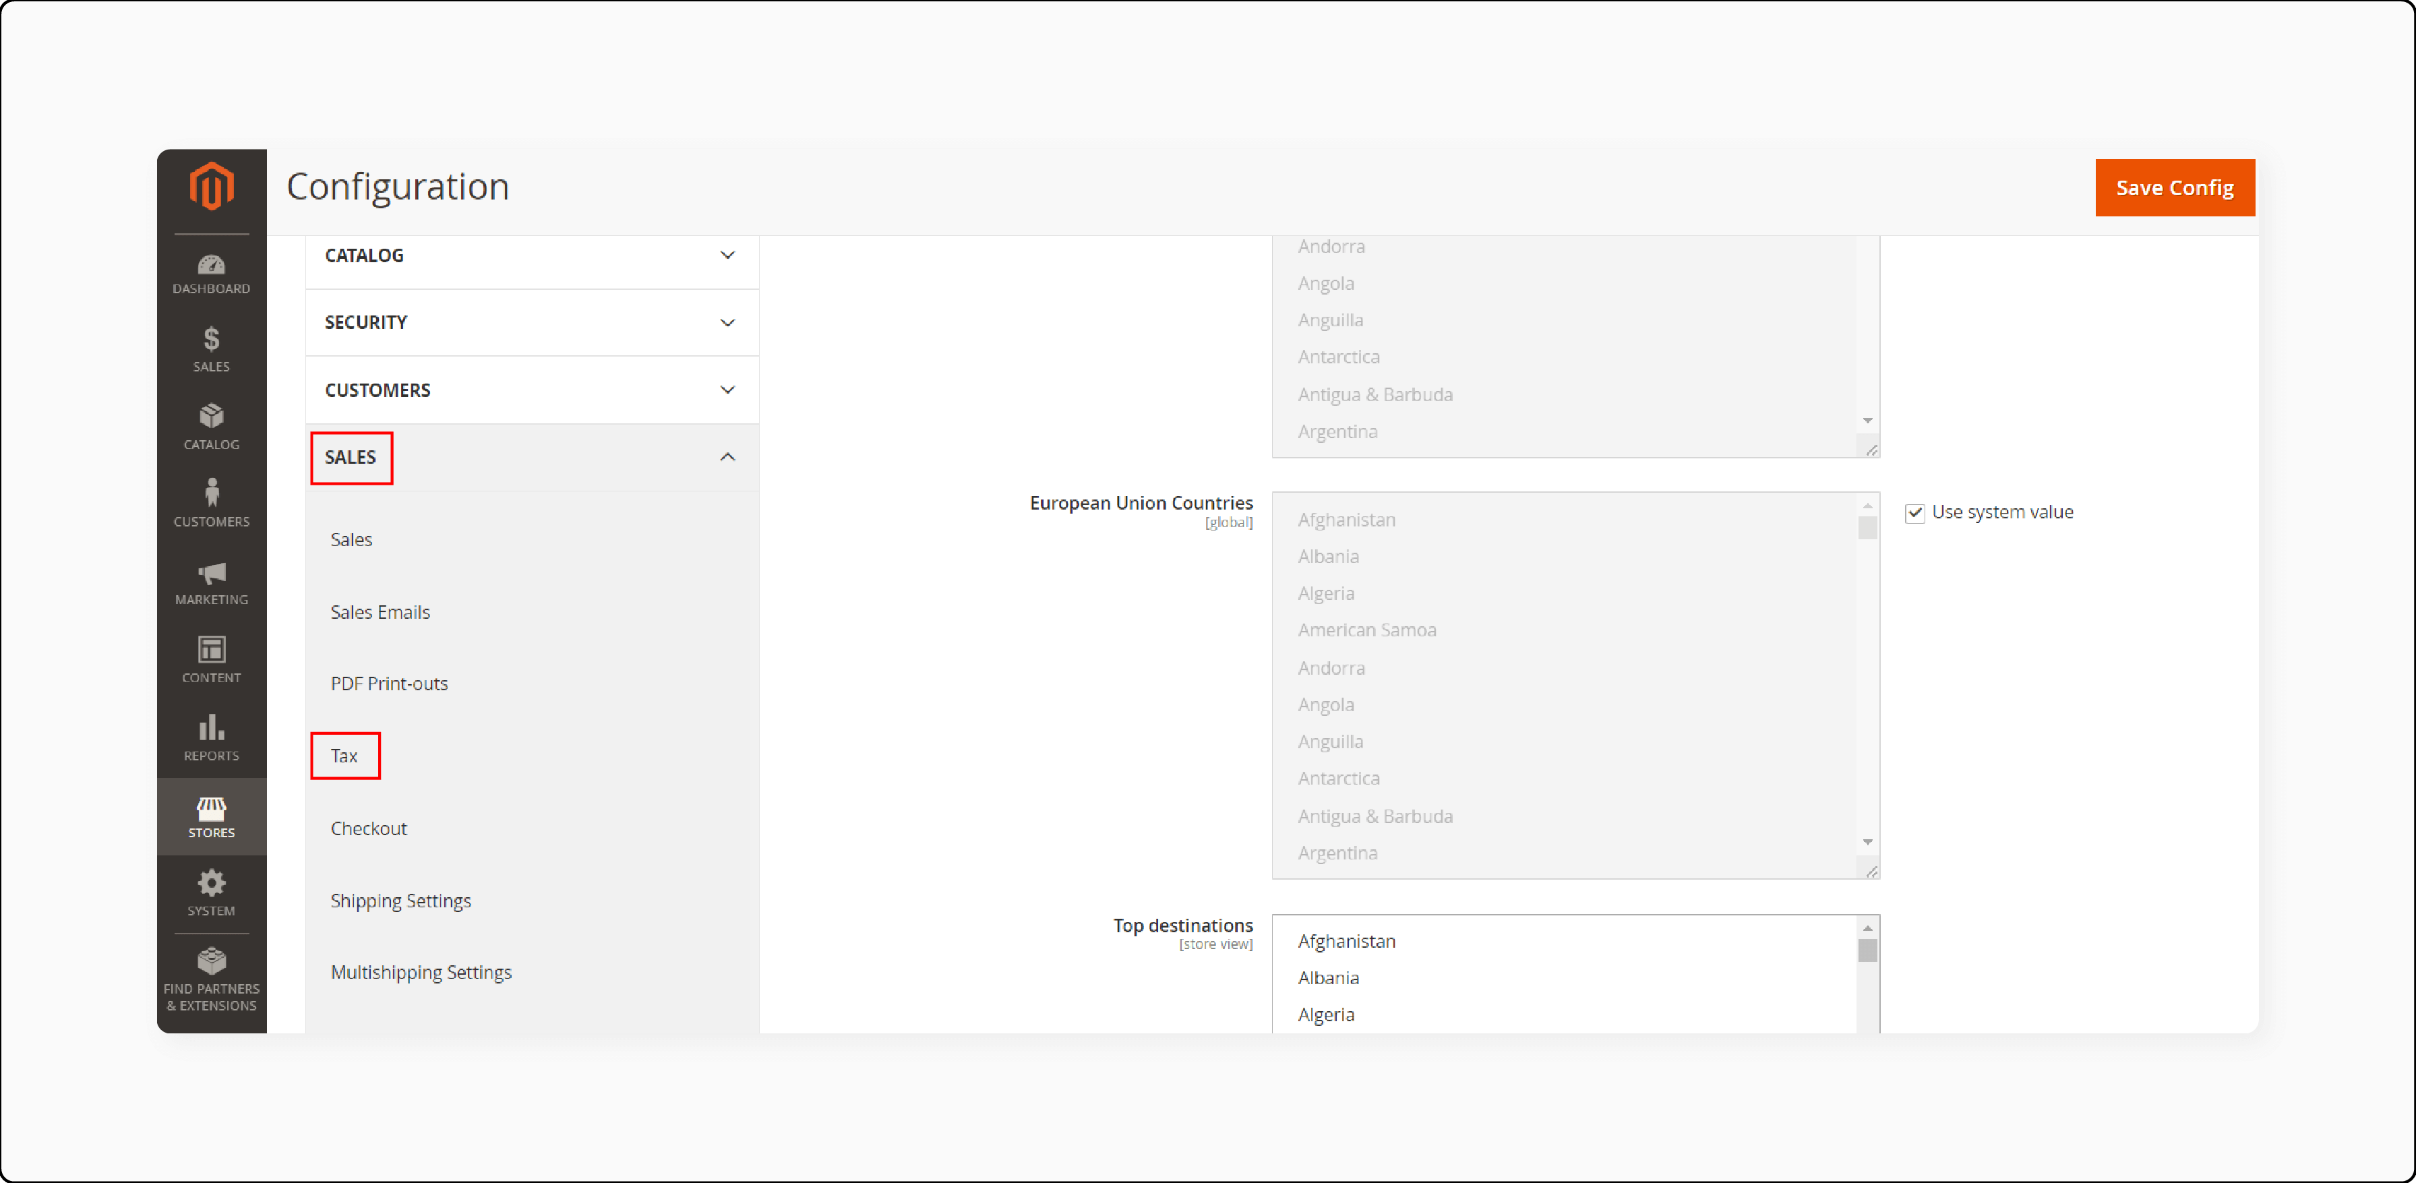Collapse the Sales configuration section
This screenshot has height=1183, width=2416.
tap(727, 458)
